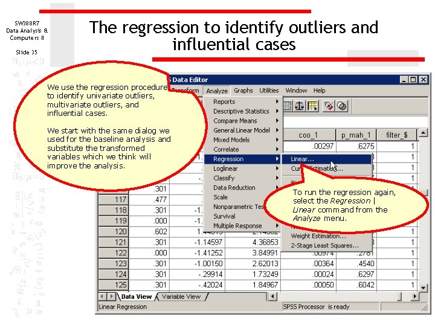Select Linear... in the Regression submenu
435x326 pixels.
pyautogui.click(x=327, y=159)
